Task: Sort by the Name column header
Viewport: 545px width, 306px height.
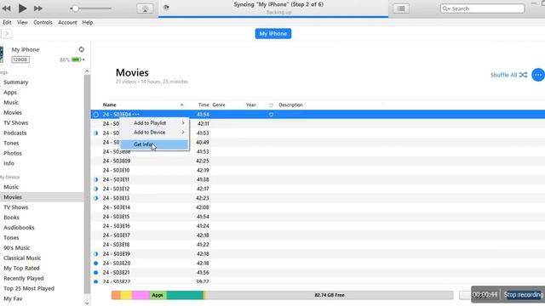Action: 110,105
